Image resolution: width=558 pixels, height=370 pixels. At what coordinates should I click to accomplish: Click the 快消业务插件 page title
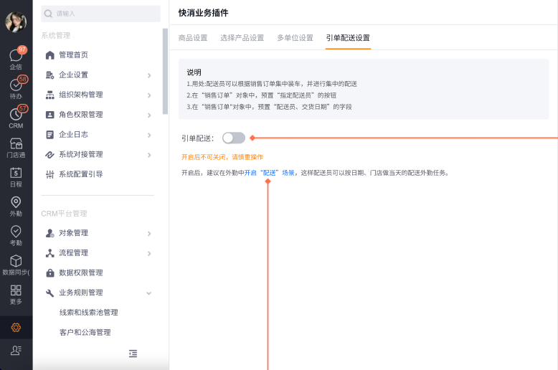pos(204,13)
